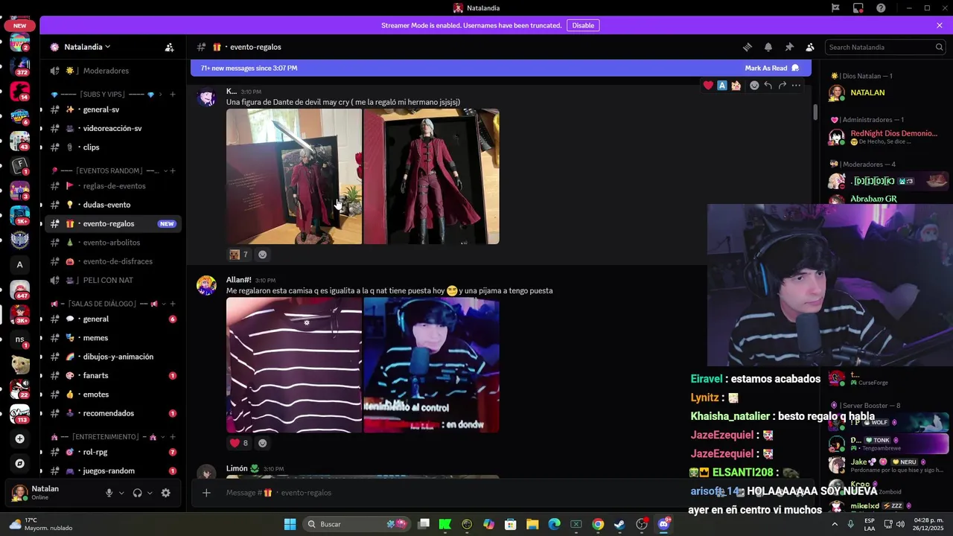Disable Streamer Mode button
The height and width of the screenshot is (536, 953).
coord(583,25)
